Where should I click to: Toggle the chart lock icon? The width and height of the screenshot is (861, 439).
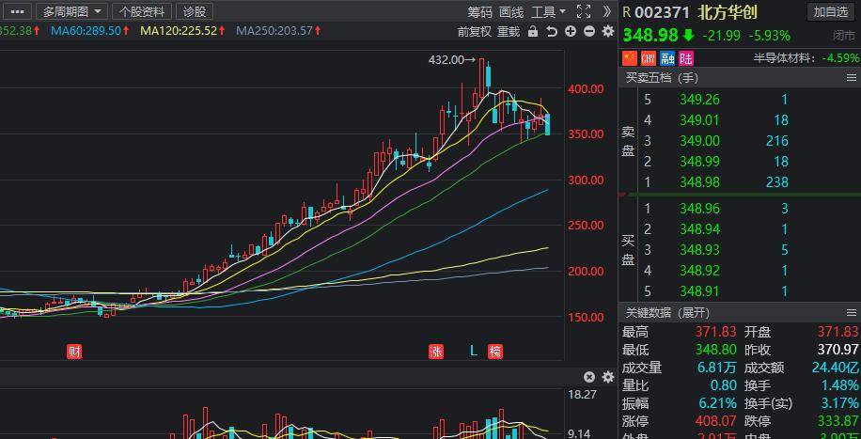tap(533, 31)
